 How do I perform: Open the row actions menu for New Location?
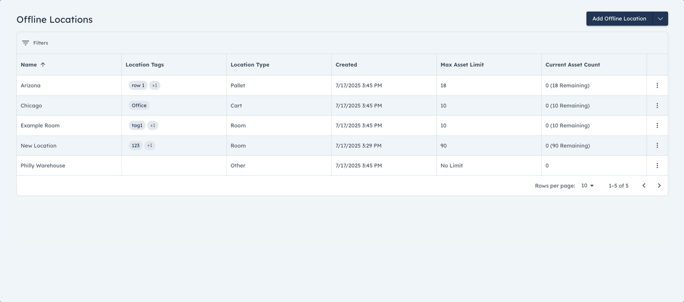click(x=657, y=146)
